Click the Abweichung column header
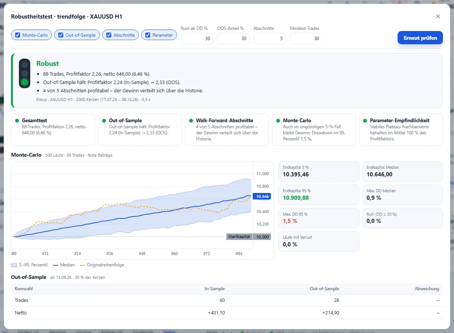The width and height of the screenshot is (454, 333). click(427, 289)
